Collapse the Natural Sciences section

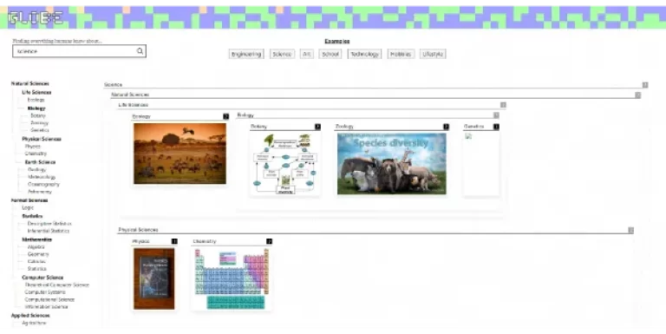point(638,95)
